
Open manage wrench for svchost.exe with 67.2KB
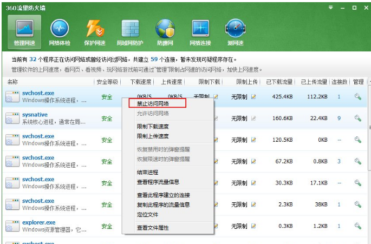pos(358,161)
